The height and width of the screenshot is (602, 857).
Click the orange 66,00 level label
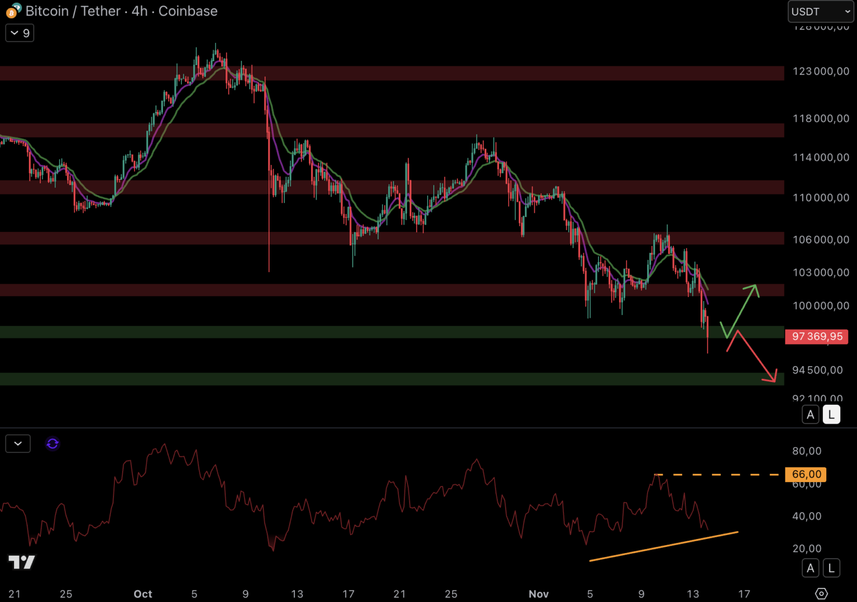coord(806,474)
